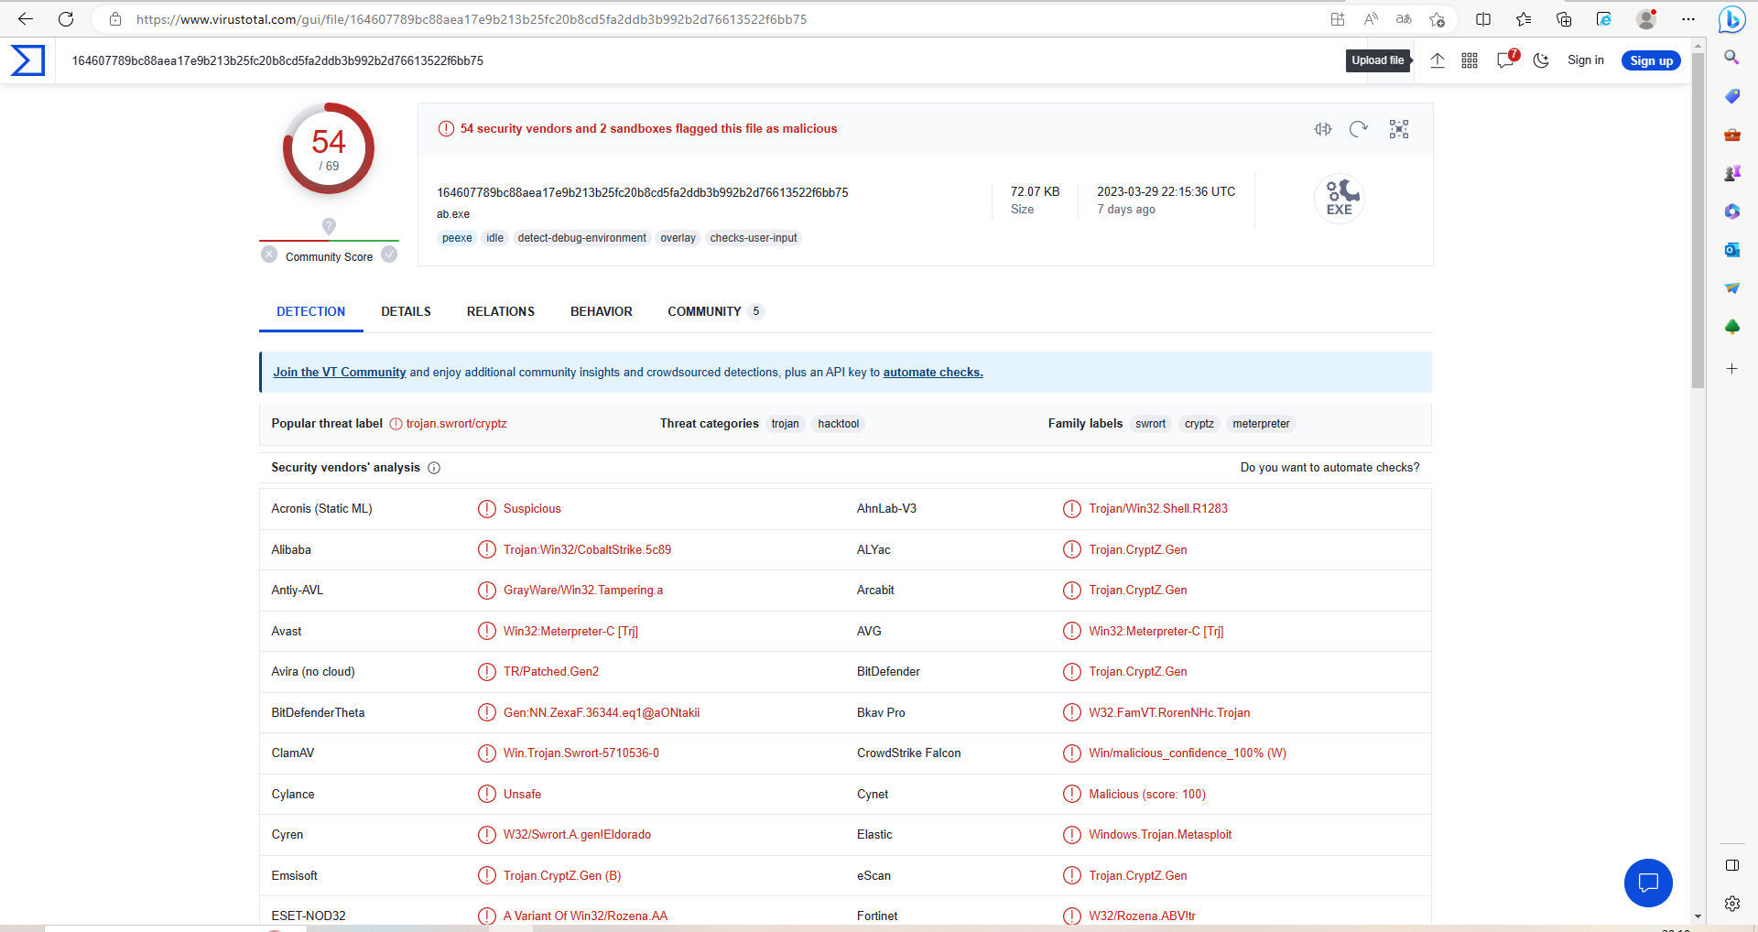Click the Windows.Trojan.Metasploit detection text

click(1160, 835)
